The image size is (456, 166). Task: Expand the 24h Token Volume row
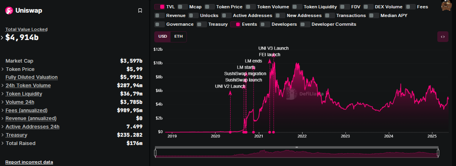(3, 86)
